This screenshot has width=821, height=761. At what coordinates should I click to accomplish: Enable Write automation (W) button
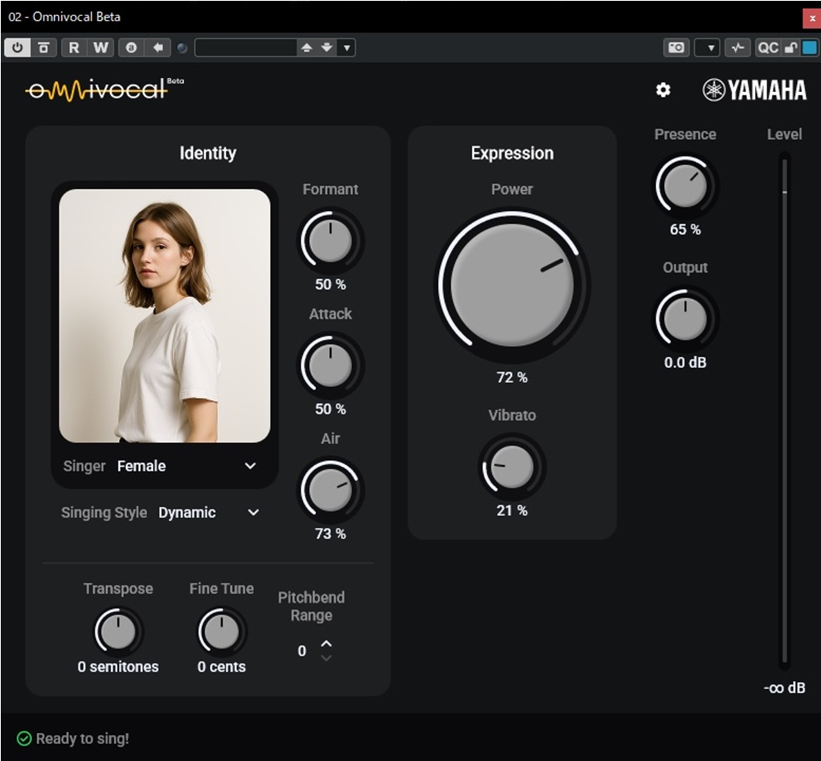[x=101, y=48]
